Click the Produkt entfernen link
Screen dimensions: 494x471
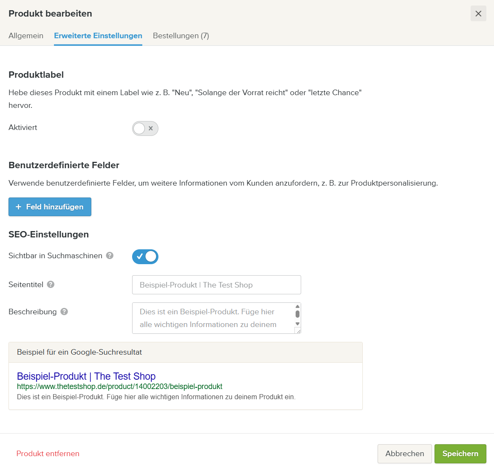[48, 454]
